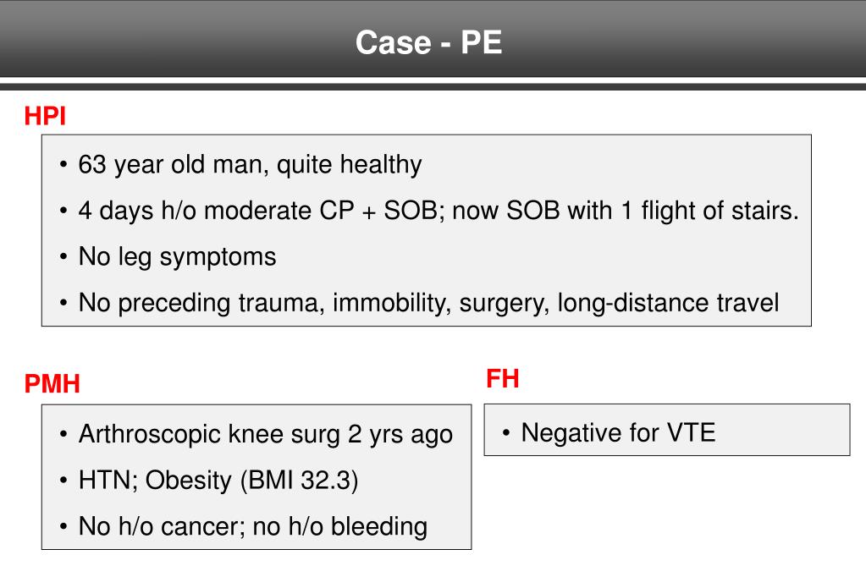This screenshot has width=866, height=577.
Task: Click the dark divider bar under title
Action: 433,86
